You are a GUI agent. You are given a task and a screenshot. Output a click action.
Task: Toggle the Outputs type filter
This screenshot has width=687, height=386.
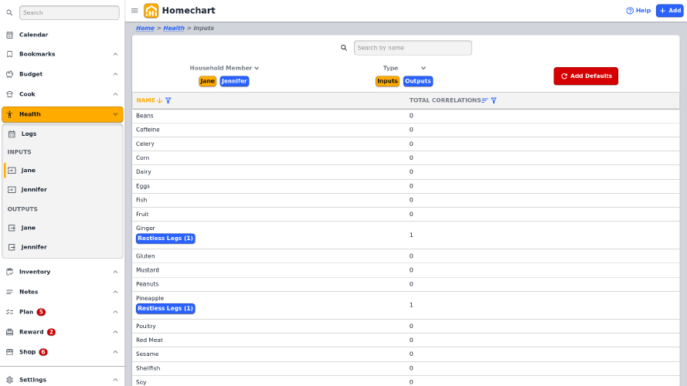[417, 81]
